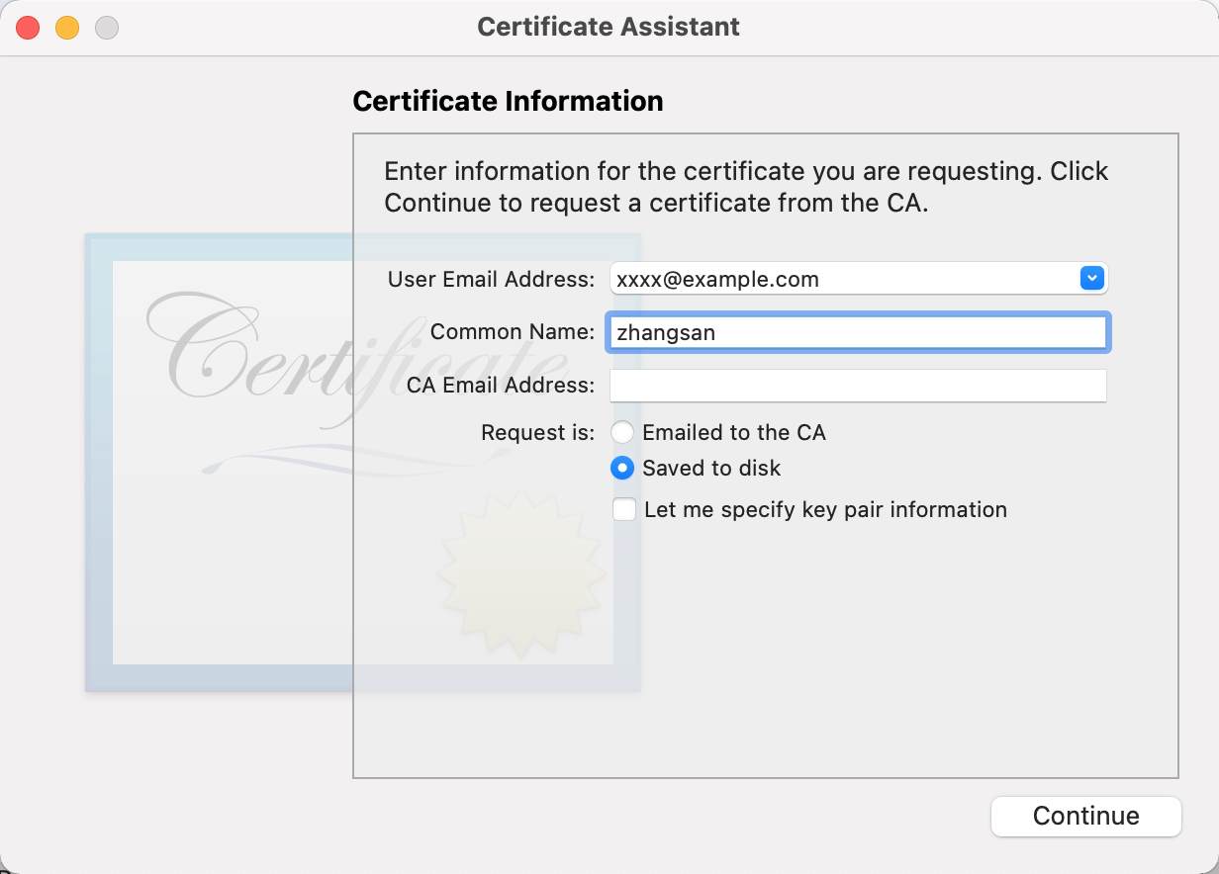The image size is (1219, 874).
Task: Click the gray disabled zoom button
Action: (x=107, y=28)
